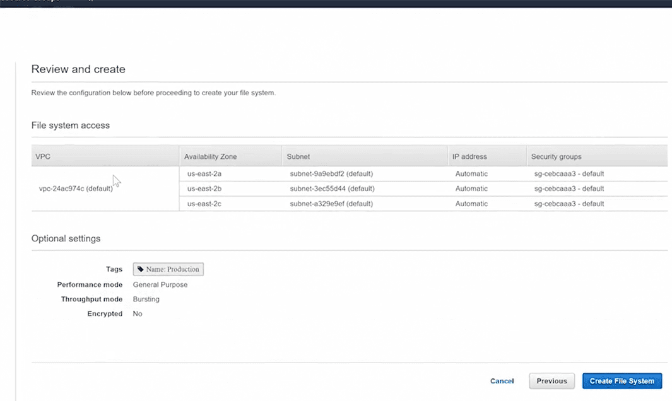Click the IP address column header
The height and width of the screenshot is (401, 672).
[x=469, y=156]
